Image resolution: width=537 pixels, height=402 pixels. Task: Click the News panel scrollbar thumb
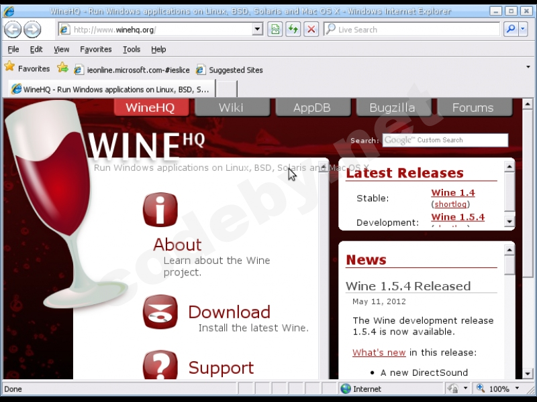pyautogui.click(x=509, y=265)
